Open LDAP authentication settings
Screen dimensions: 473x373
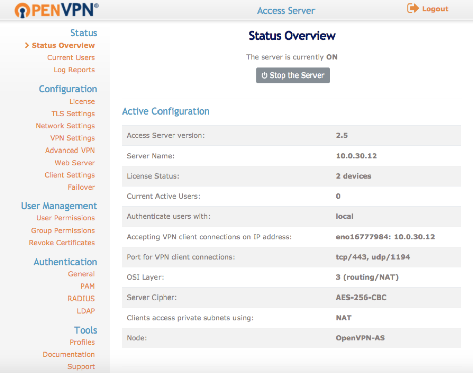(x=86, y=311)
